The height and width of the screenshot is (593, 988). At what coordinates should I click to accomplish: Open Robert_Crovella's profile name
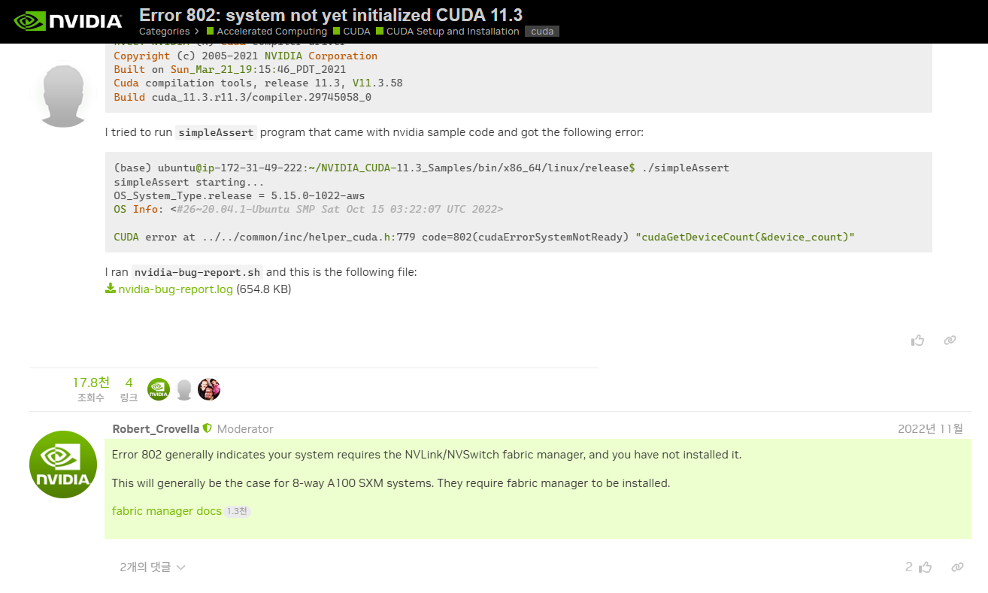pyautogui.click(x=156, y=429)
